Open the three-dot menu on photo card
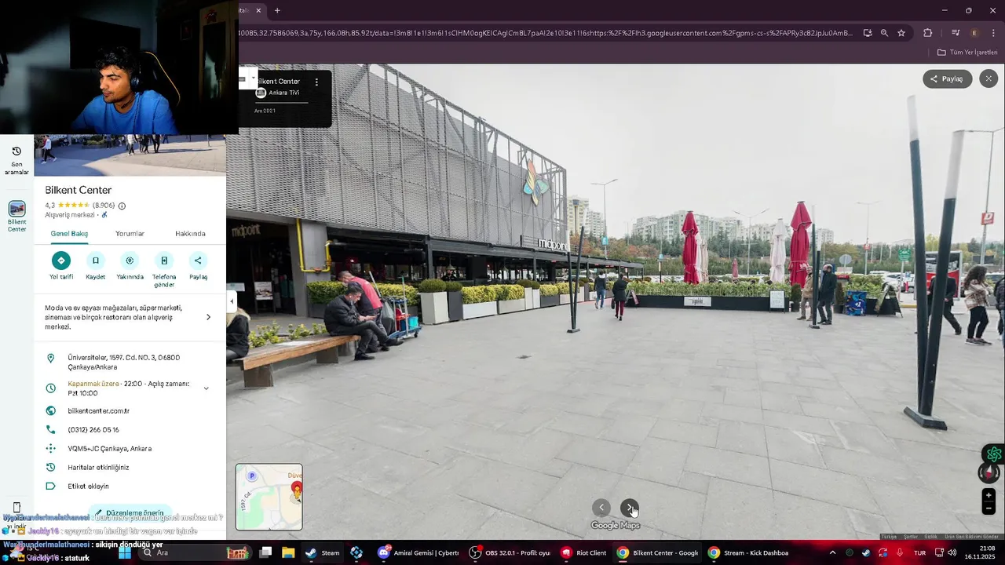1005x565 pixels. (x=316, y=82)
